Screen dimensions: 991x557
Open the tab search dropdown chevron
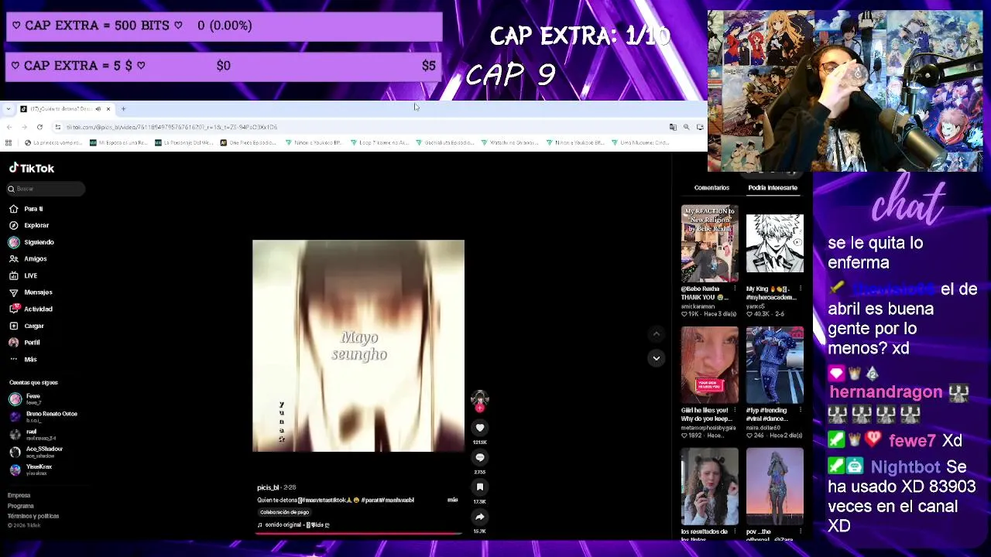click(8, 109)
